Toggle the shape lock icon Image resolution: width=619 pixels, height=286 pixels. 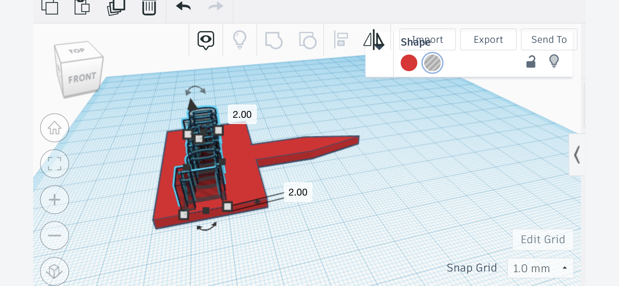[x=531, y=61]
